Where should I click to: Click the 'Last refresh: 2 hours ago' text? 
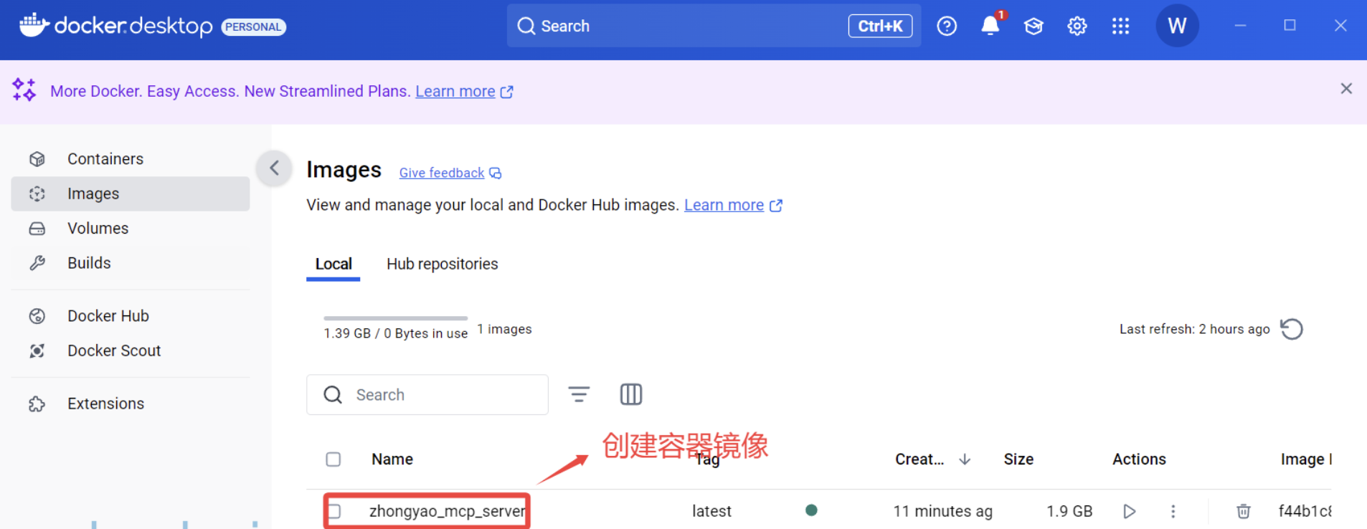coord(1195,329)
